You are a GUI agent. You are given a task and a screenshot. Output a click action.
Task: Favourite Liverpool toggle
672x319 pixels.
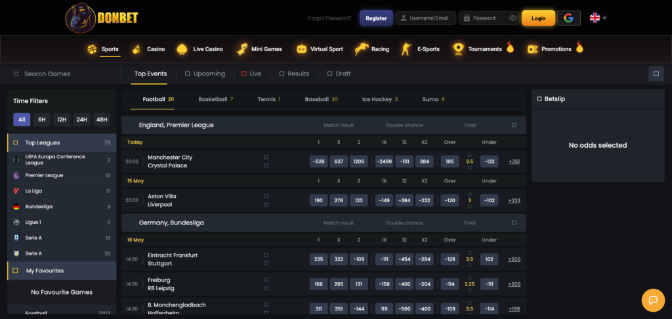pyautogui.click(x=266, y=205)
